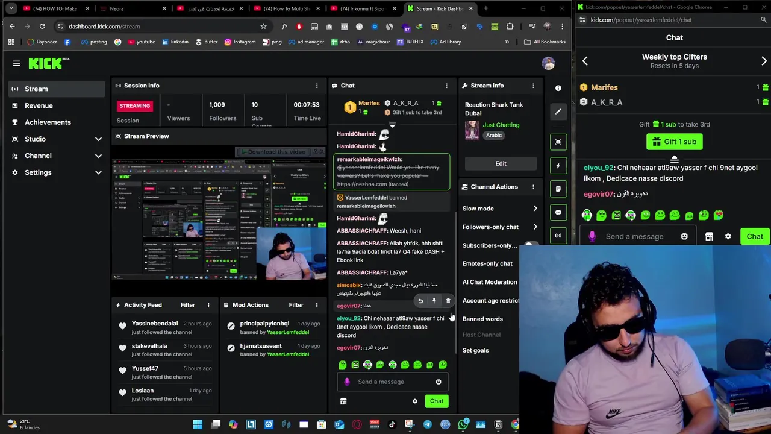
Task: Click the Edit stream info button
Action: (501, 163)
